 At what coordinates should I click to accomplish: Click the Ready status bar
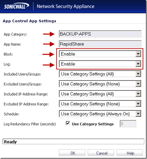(73, 141)
